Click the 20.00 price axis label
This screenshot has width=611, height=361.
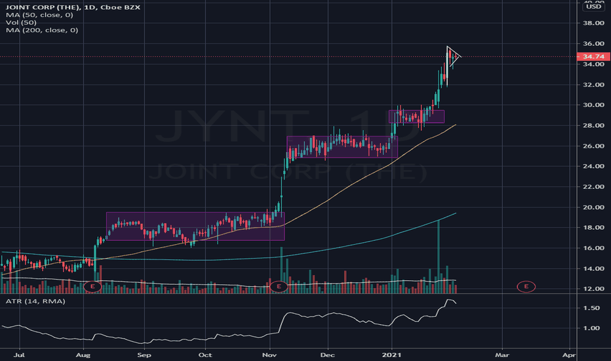[593, 207]
